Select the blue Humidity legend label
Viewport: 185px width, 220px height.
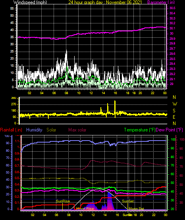coord(34,130)
